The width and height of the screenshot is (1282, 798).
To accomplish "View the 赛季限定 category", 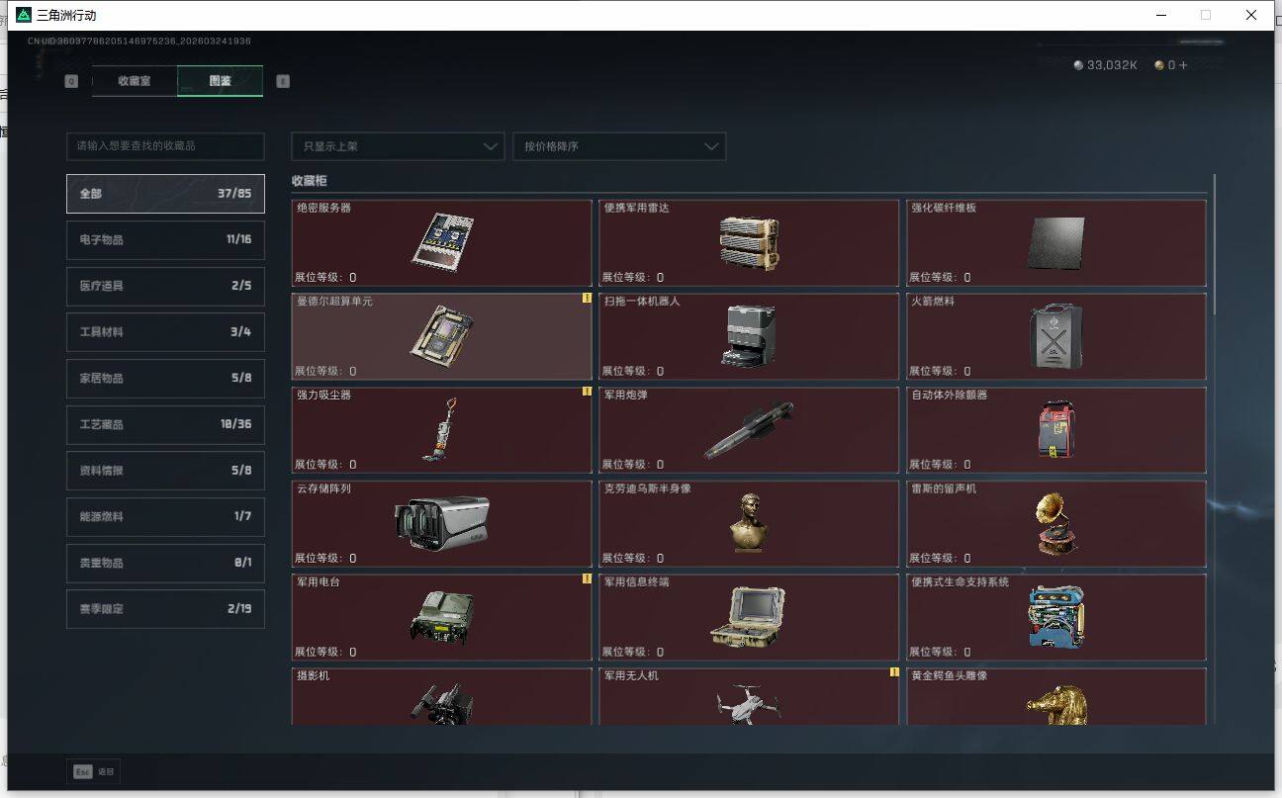I will point(165,609).
